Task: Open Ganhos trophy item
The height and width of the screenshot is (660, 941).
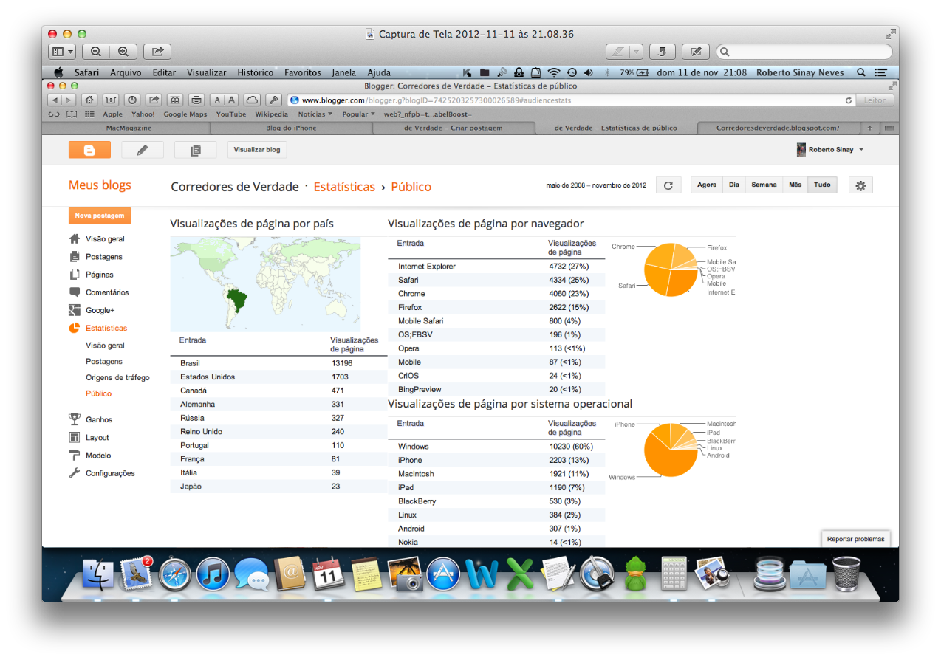Action: tap(91, 419)
